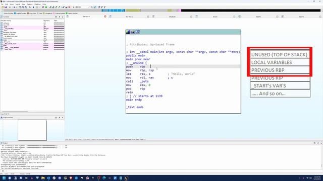Click the terminate process toolbar icon
Viewport: 323px width, 181px height.
(80, 7)
